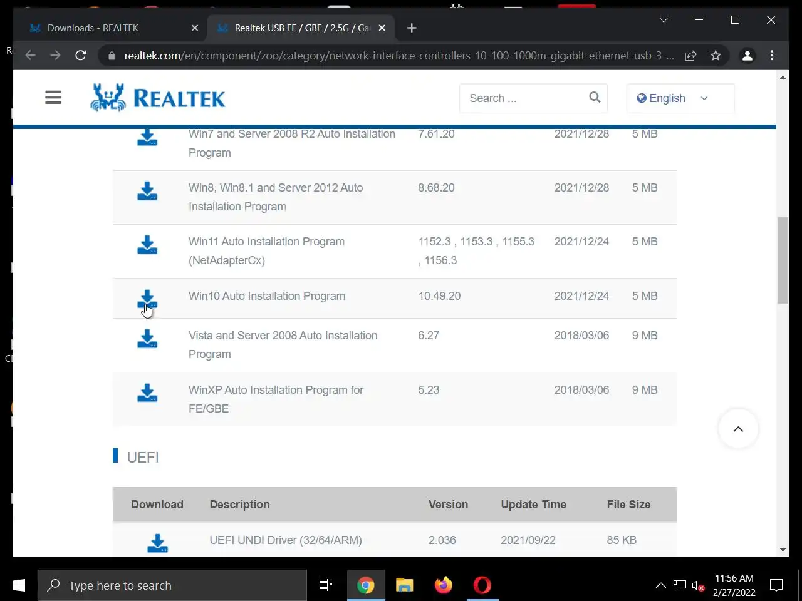The height and width of the screenshot is (601, 802).
Task: Bookmark this page with the star
Action: tap(716, 56)
